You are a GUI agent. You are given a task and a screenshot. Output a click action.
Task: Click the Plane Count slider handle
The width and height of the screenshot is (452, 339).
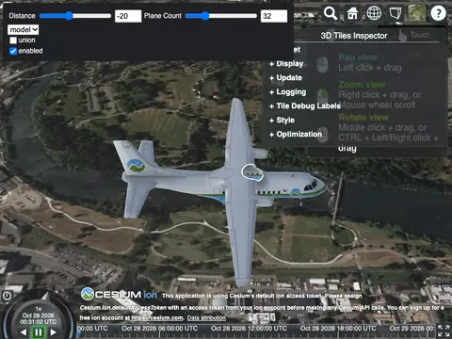coord(205,16)
